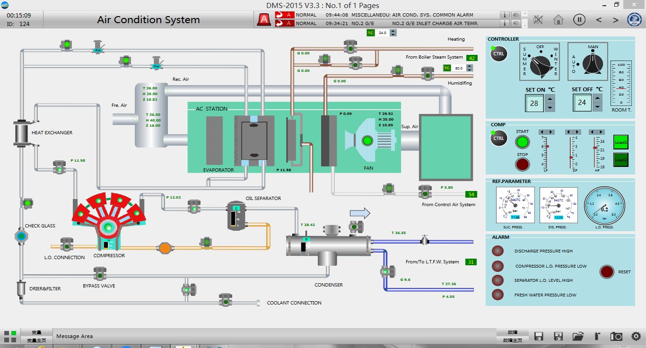Open settings gear icon

[636, 336]
